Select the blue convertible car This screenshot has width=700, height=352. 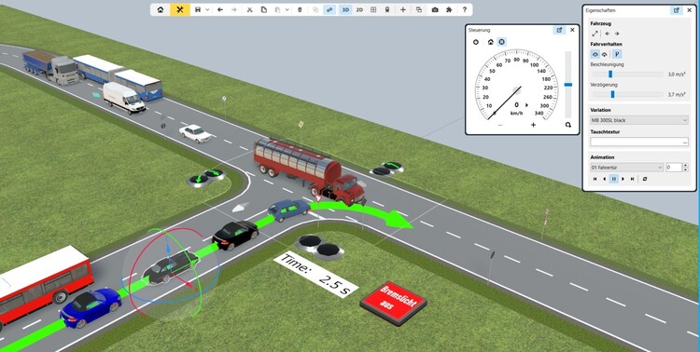[x=91, y=307]
